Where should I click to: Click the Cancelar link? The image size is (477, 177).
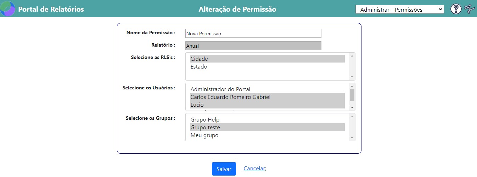[254, 169]
